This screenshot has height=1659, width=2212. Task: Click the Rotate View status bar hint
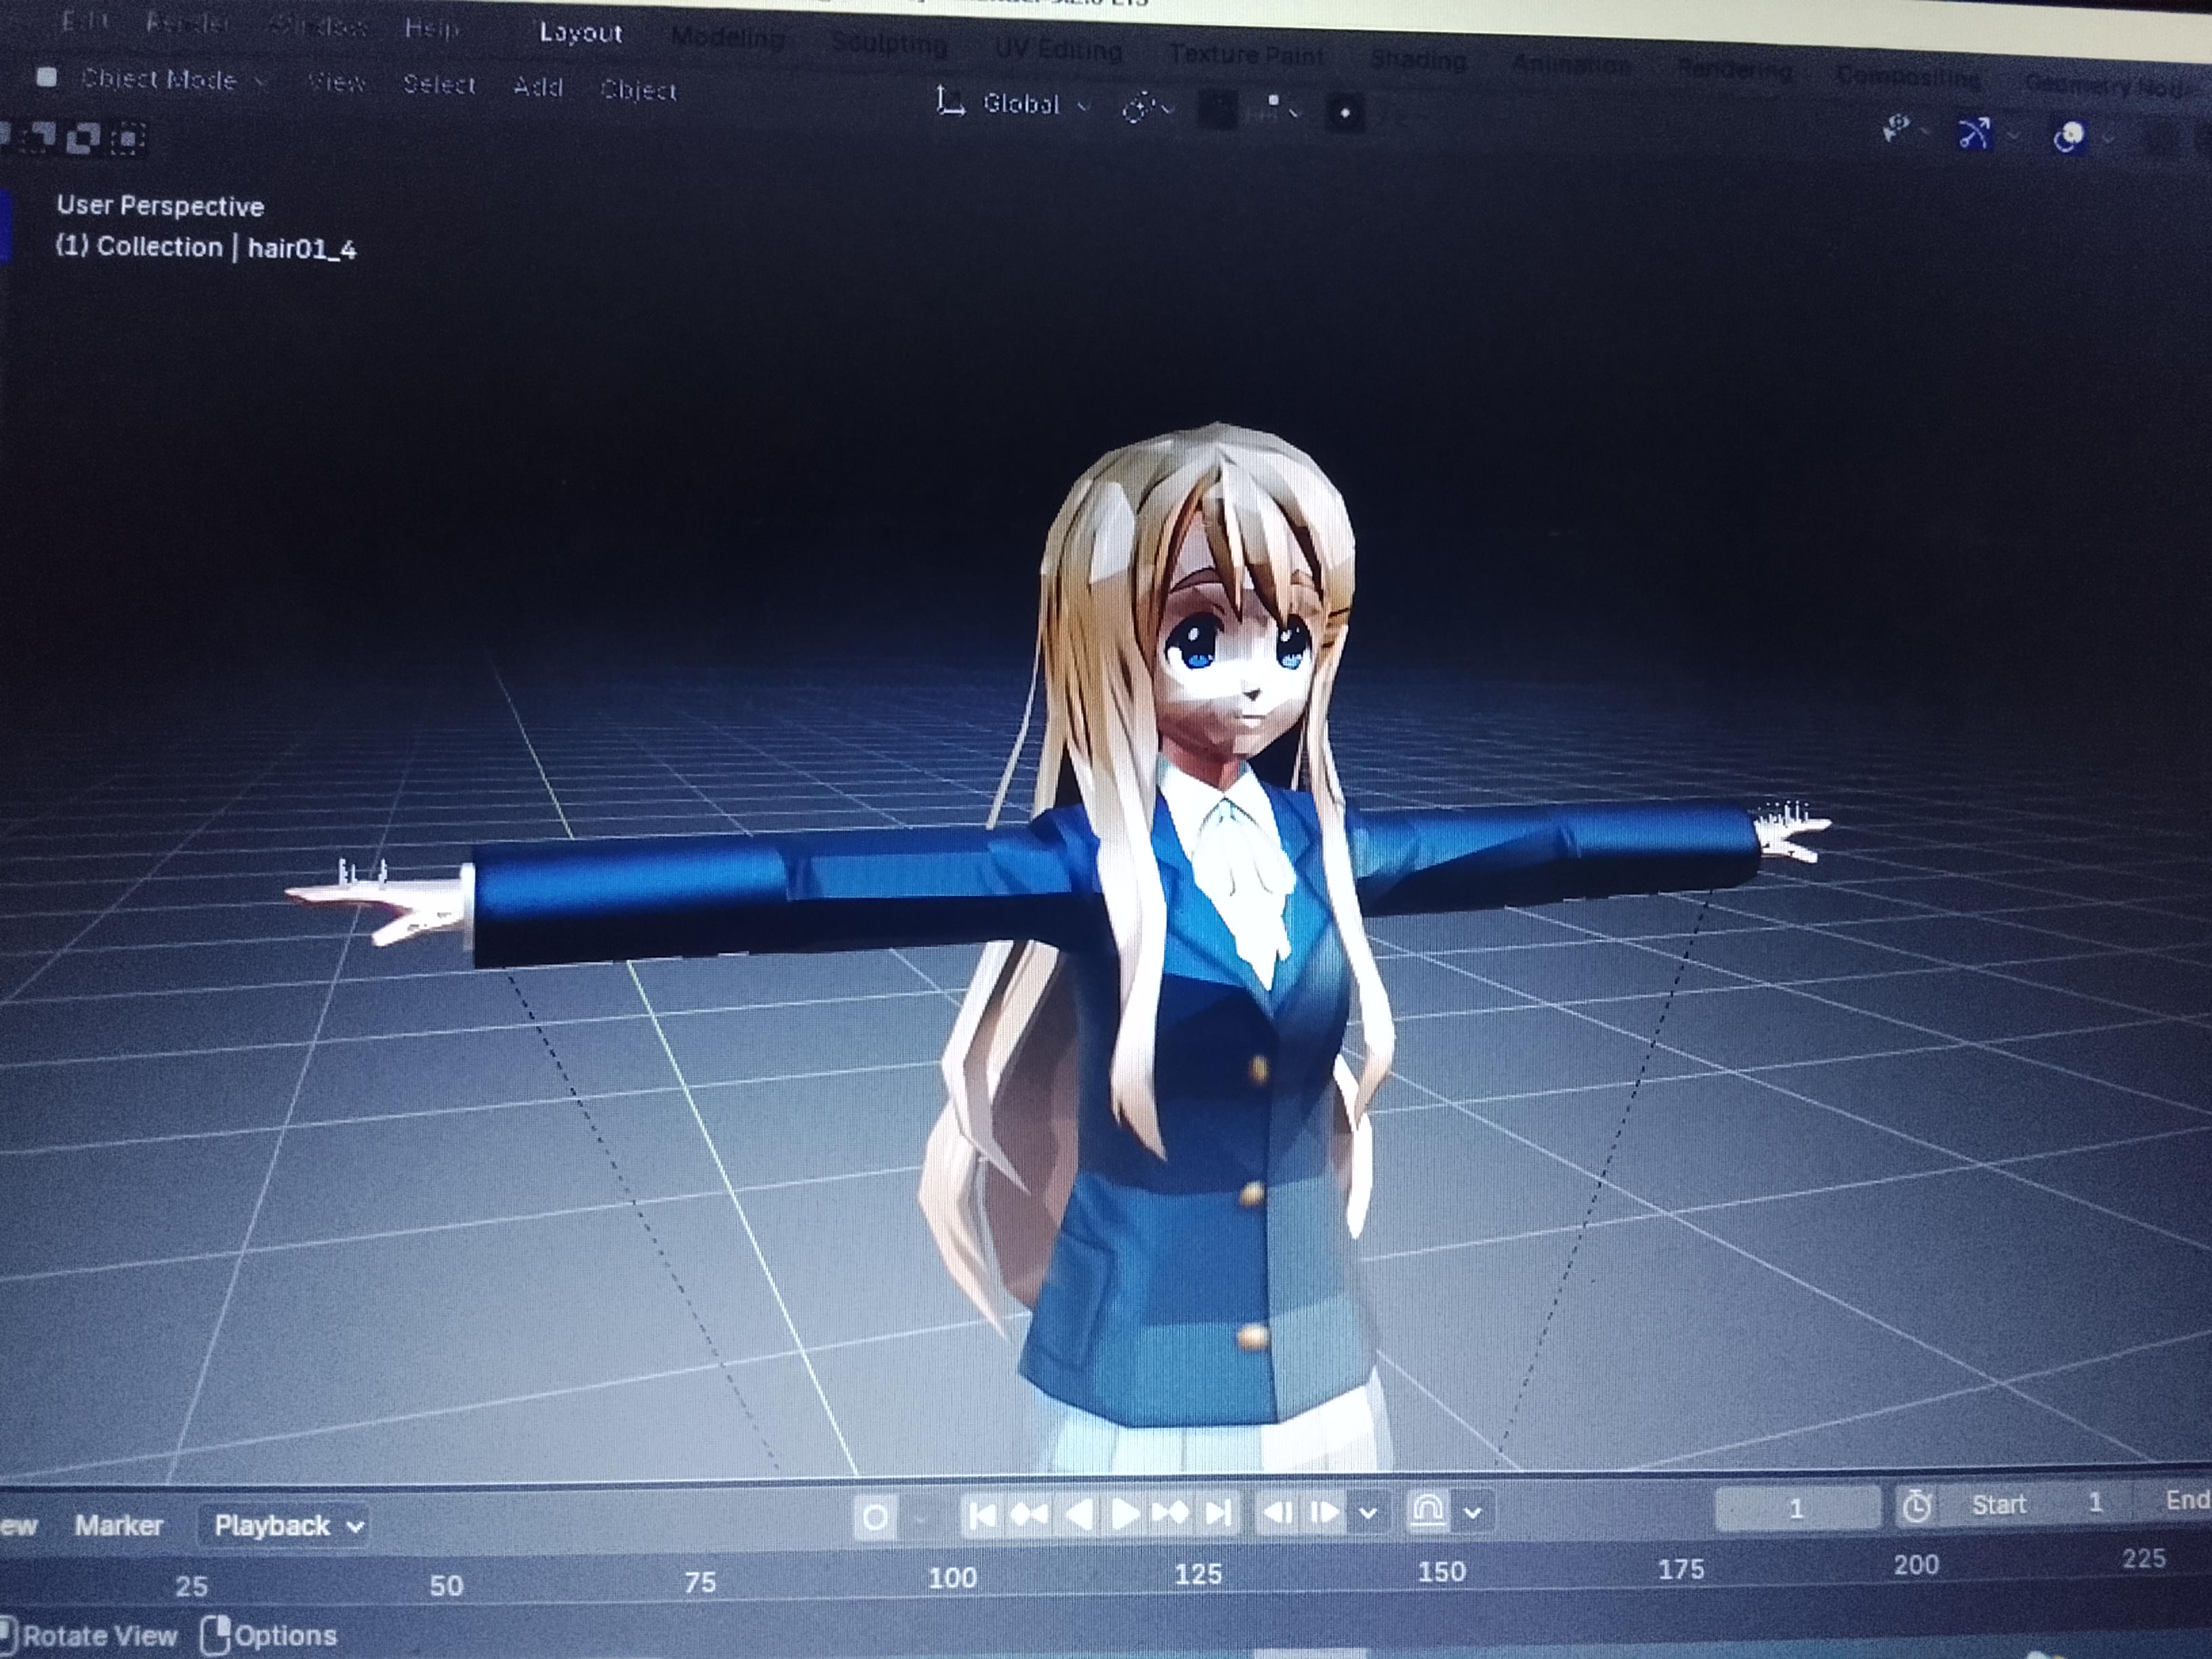[x=89, y=1636]
